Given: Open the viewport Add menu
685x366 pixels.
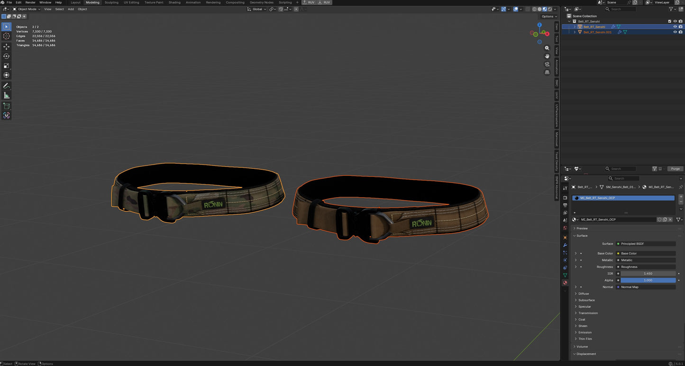Looking at the screenshot, I should pyautogui.click(x=71, y=9).
